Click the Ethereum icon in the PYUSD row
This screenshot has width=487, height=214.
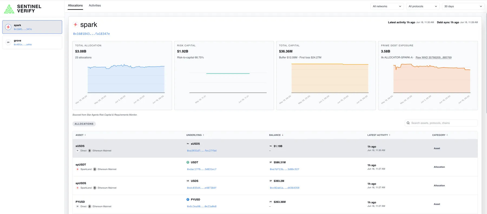(90, 206)
